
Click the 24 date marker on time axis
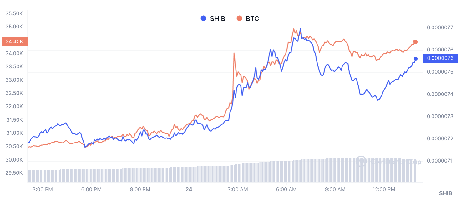click(x=189, y=189)
